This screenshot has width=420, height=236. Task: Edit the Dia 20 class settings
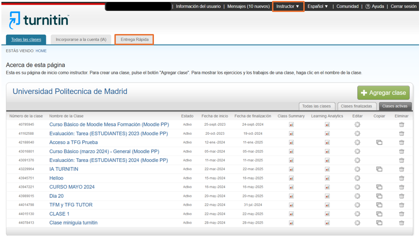click(358, 196)
